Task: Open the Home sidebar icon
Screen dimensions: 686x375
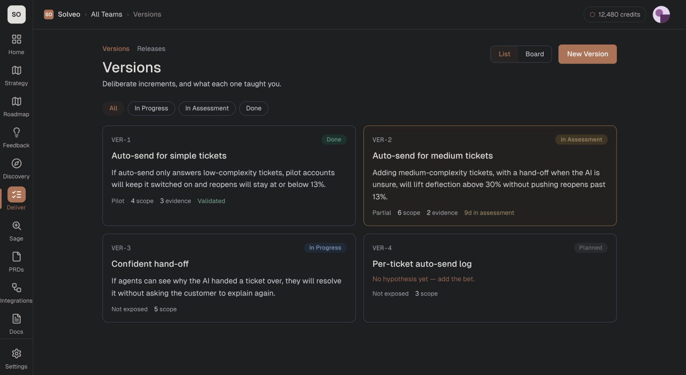Action: [16, 39]
